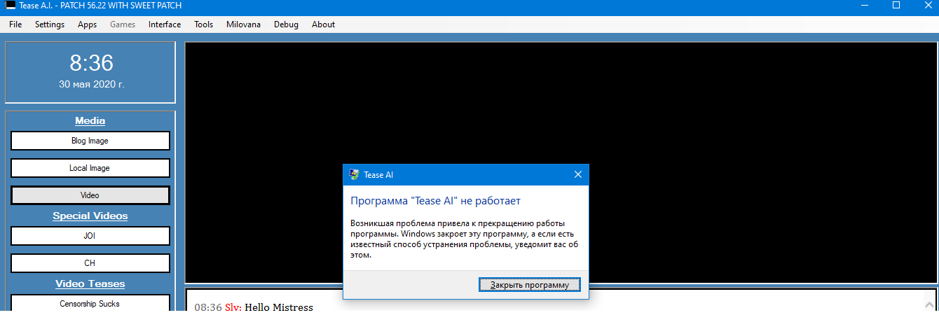Open the Games menu

(123, 24)
